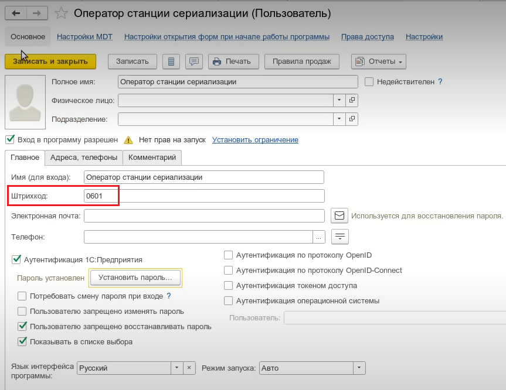The width and height of the screenshot is (506, 390).
Task: Expand the Подразделение dropdown arrow
Action: click(339, 119)
